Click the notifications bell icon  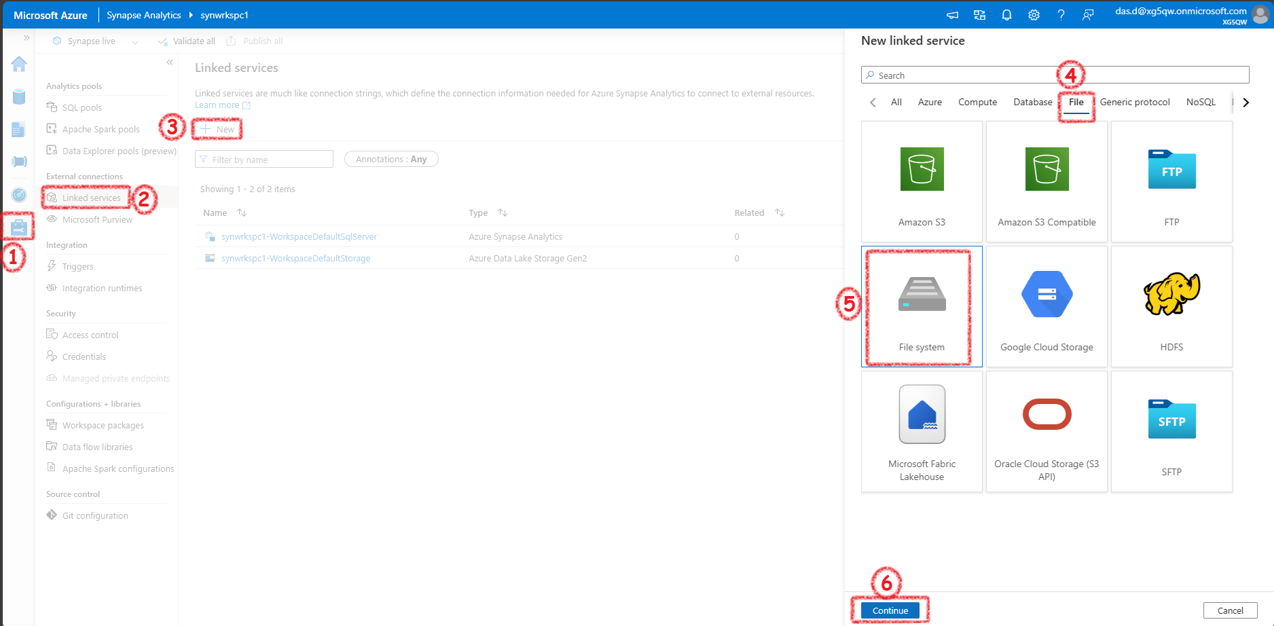point(1006,15)
